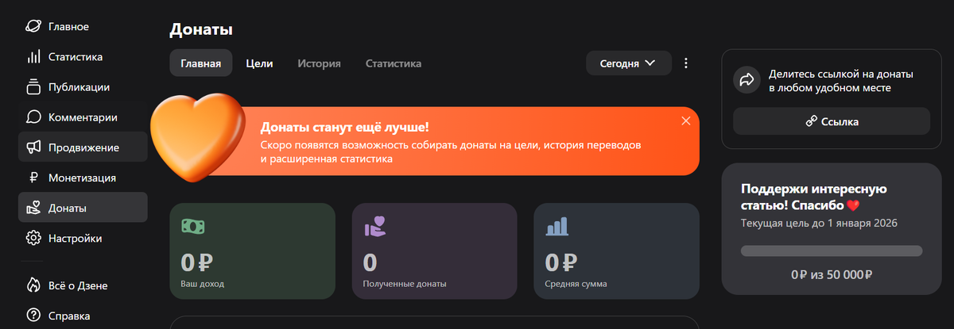Open the three-dot more options menu
Viewport: 954px width, 329px height.
coord(687,63)
